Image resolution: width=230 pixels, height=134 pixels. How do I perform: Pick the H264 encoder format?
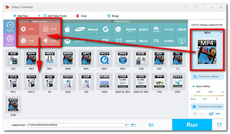[104, 82]
